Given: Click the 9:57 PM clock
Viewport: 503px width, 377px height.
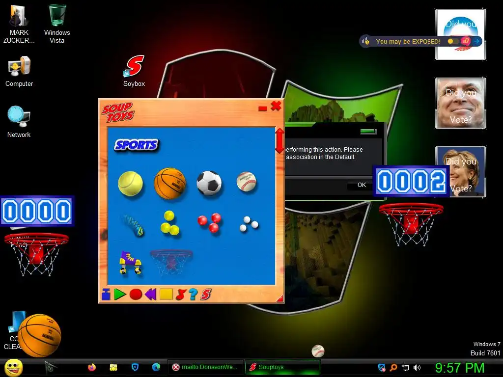Looking at the screenshot, I should tap(460, 368).
